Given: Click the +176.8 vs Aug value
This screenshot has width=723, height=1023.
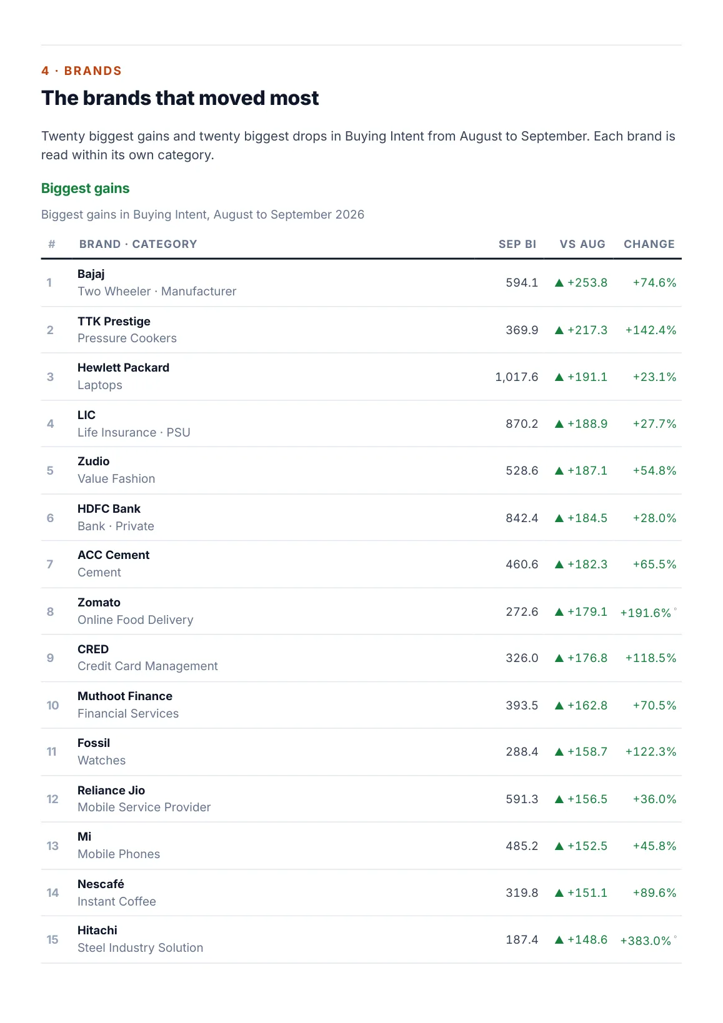Looking at the screenshot, I should tap(587, 658).
